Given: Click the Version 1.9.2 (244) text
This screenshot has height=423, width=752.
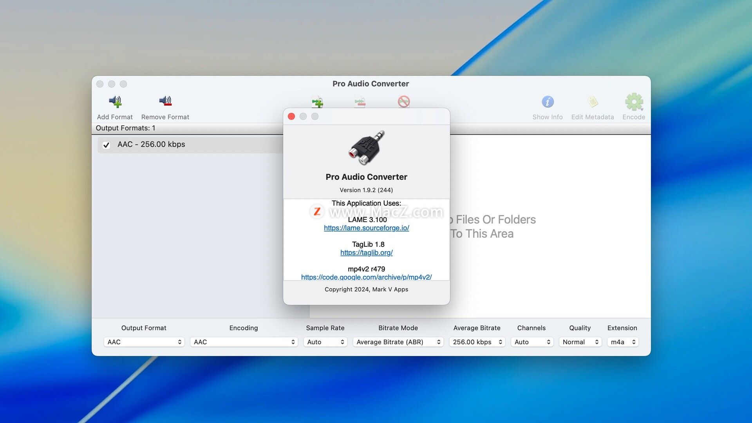Looking at the screenshot, I should coord(366,190).
